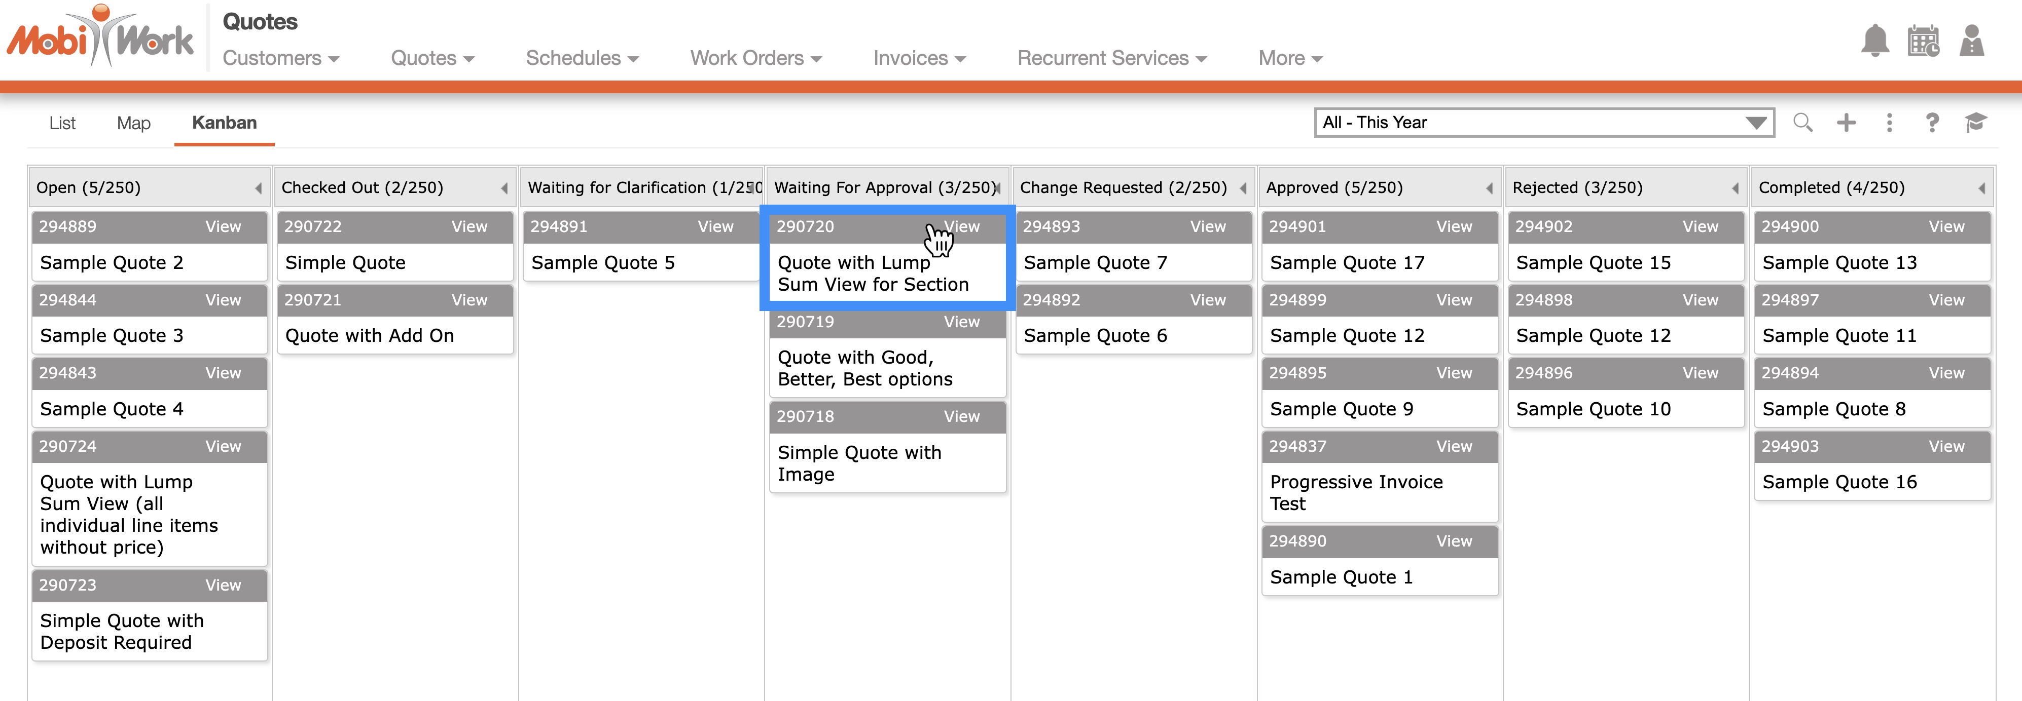Collapse the Open column
Viewport: 2022px width, 701px height.
click(x=258, y=188)
